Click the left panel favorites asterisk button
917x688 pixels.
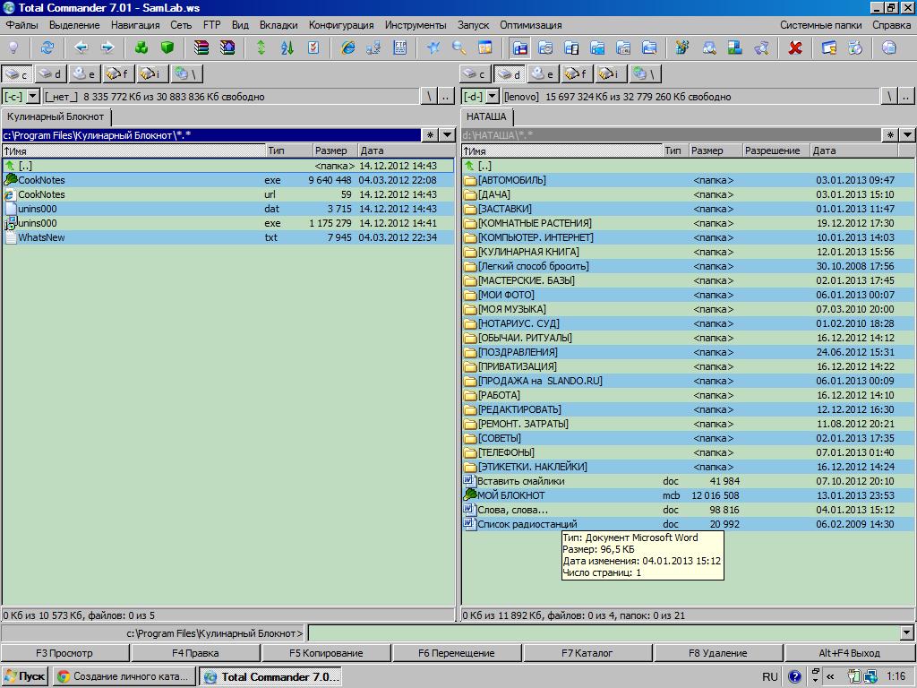431,135
